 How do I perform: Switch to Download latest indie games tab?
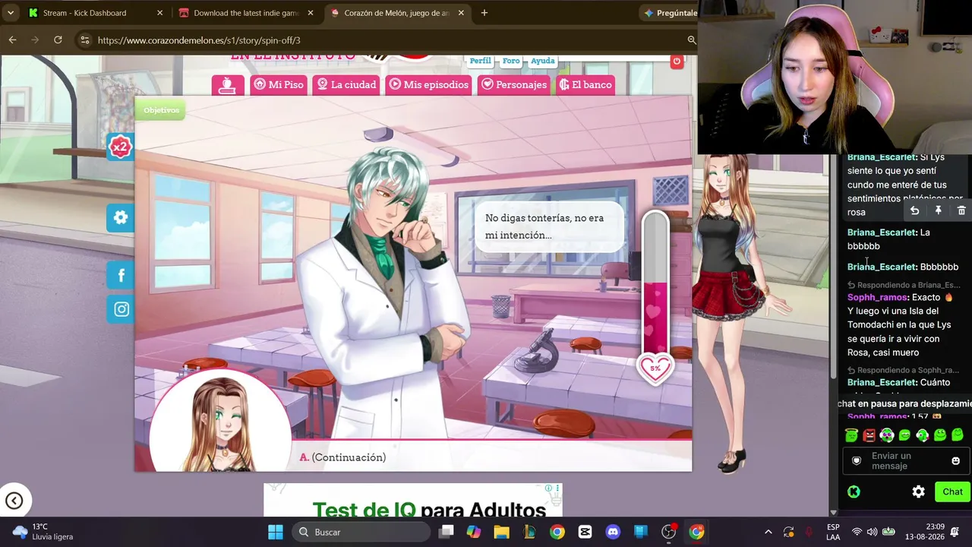246,13
